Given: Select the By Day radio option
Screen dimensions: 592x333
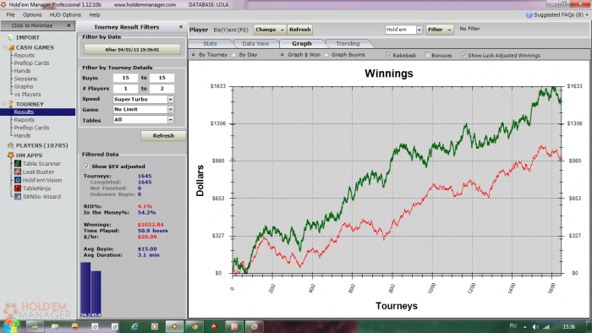Looking at the screenshot, I should pos(233,55).
